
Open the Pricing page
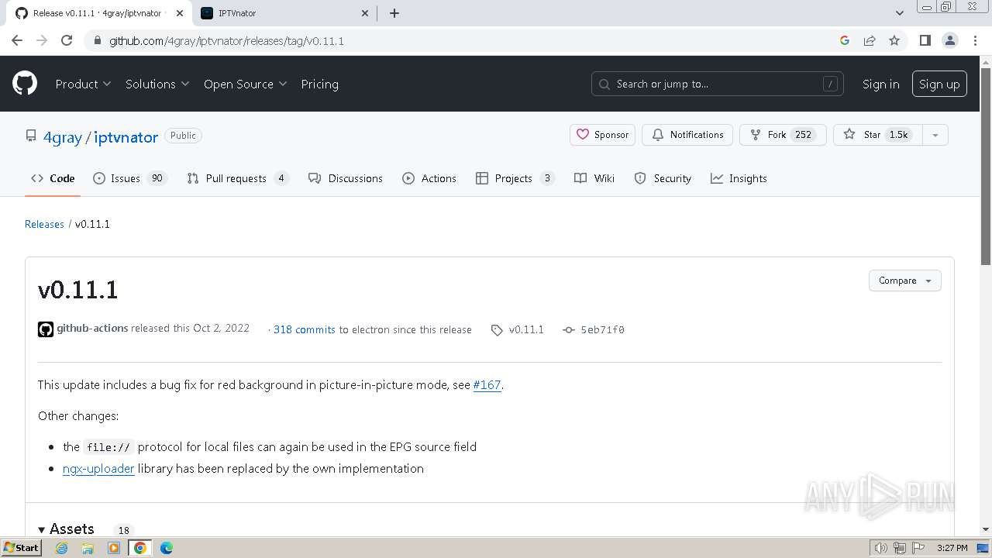[319, 84]
